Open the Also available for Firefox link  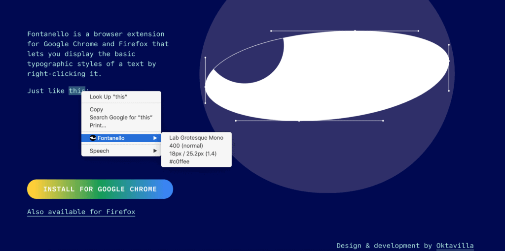[x=81, y=212]
